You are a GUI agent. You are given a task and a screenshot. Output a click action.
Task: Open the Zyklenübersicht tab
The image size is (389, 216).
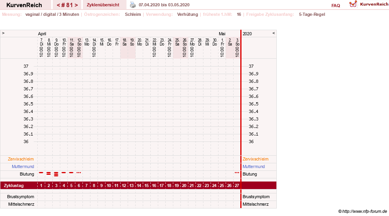point(103,5)
